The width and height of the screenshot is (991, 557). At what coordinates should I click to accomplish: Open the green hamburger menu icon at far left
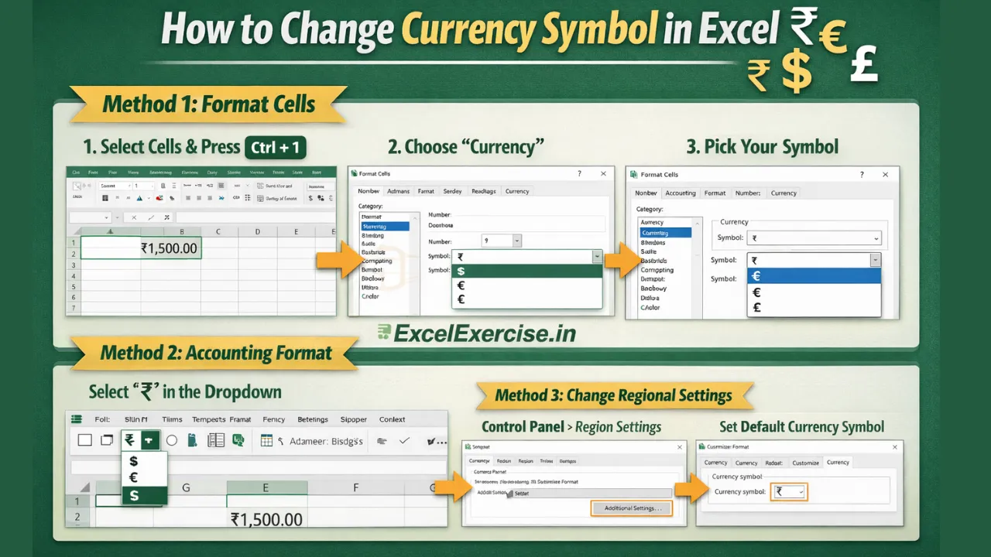coord(76,419)
